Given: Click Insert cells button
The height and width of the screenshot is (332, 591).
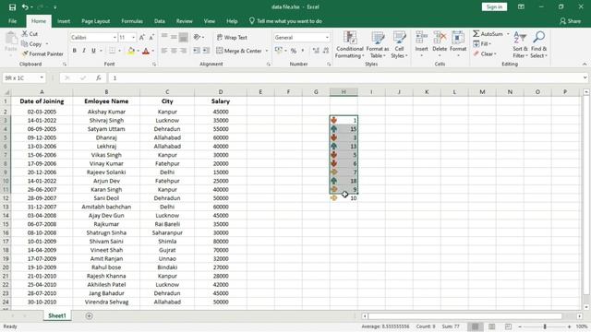Looking at the screenshot, I should pos(421,45).
